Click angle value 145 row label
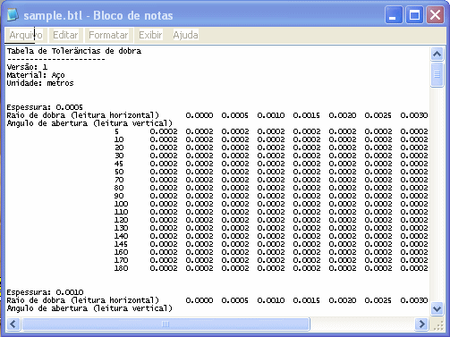450x337 pixels. [x=121, y=244]
